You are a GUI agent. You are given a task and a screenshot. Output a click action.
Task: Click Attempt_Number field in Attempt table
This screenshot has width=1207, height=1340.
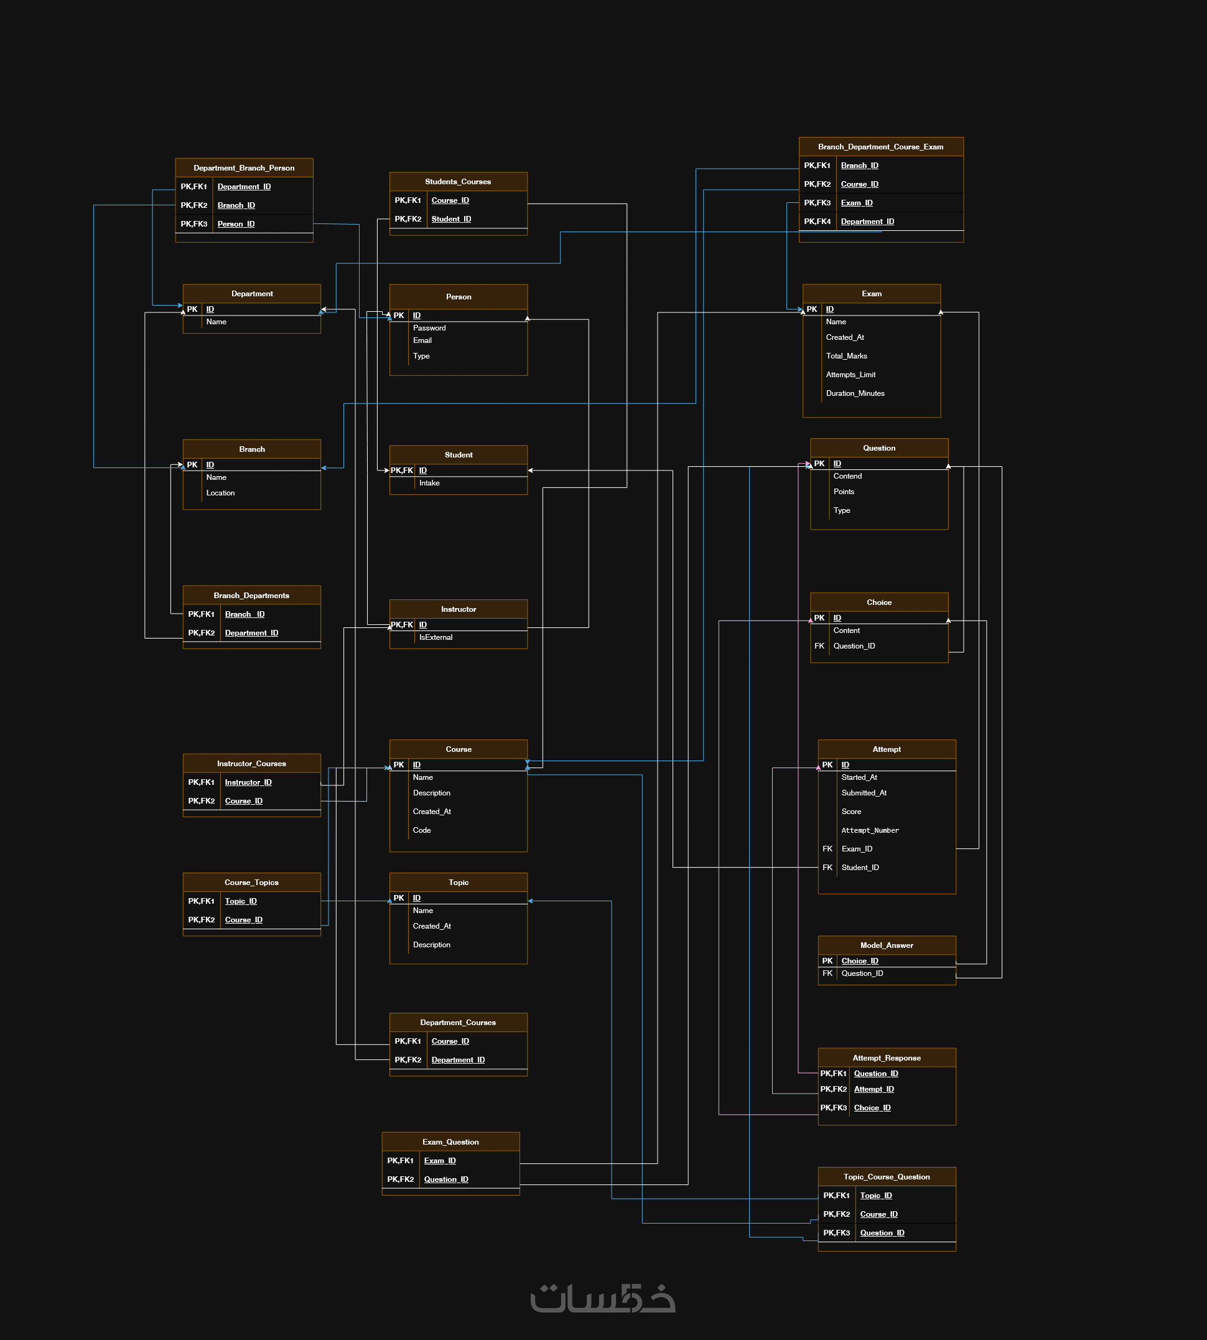869,830
